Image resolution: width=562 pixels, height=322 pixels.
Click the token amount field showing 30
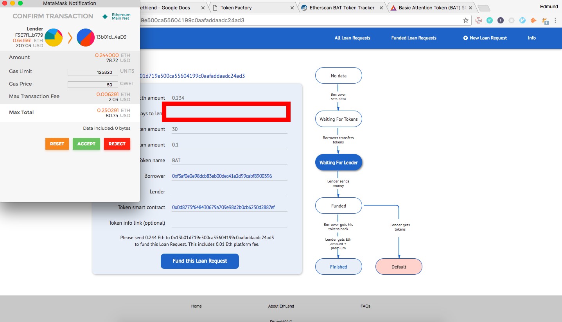pos(230,129)
